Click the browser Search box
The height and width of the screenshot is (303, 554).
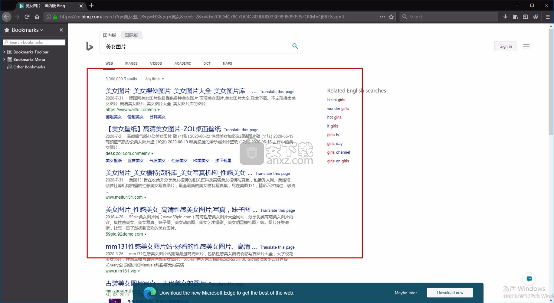(449, 17)
